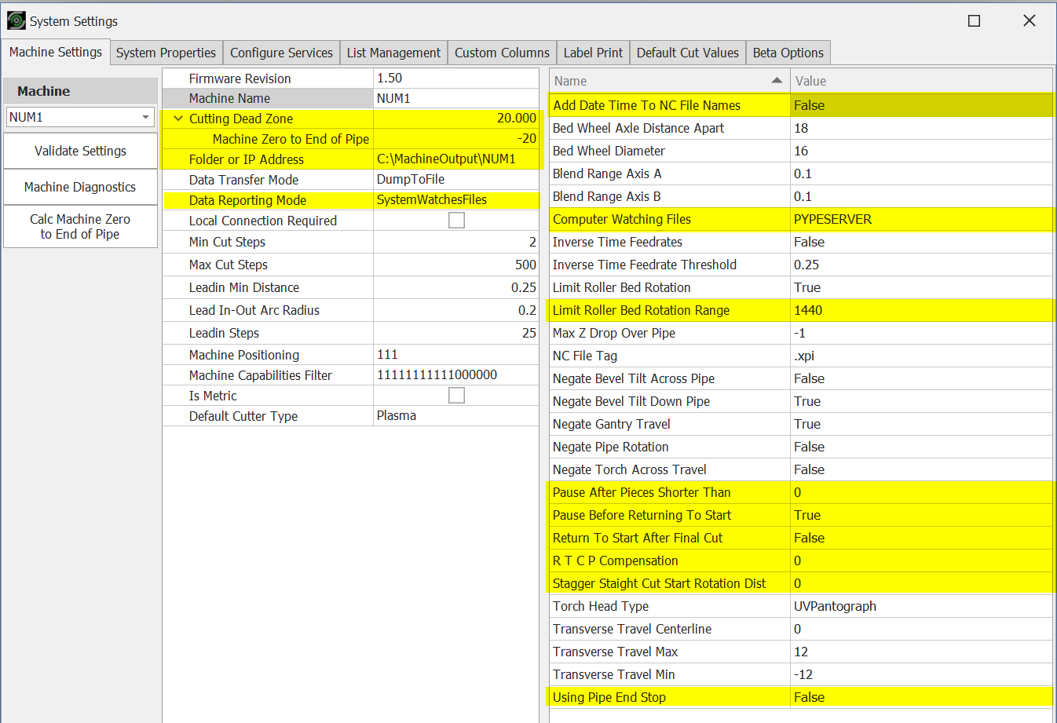Viewport: 1057px width, 723px height.
Task: Click the Inverse Time Feedrate Threshold value 0.25
Action: (x=921, y=265)
